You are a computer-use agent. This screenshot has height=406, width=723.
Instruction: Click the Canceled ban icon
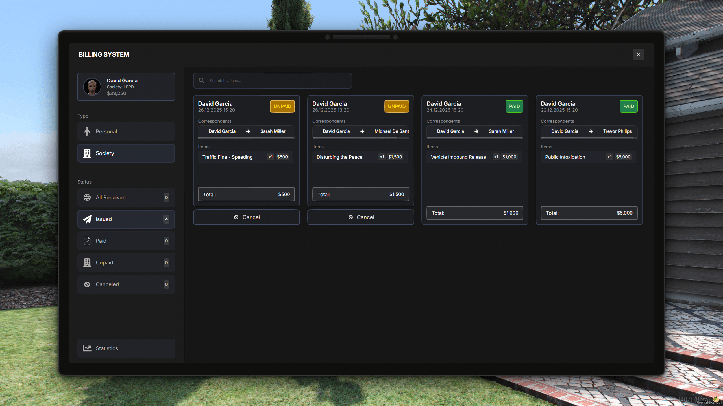[x=87, y=284]
